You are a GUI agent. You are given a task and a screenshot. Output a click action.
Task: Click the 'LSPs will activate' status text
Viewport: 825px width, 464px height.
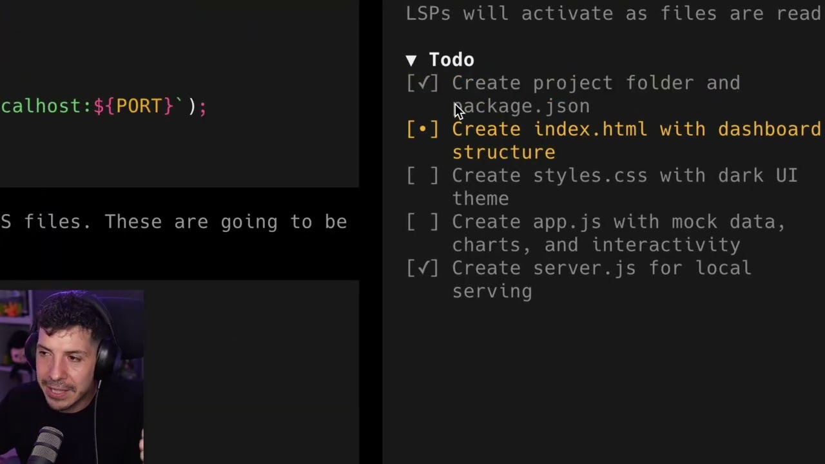(x=613, y=13)
